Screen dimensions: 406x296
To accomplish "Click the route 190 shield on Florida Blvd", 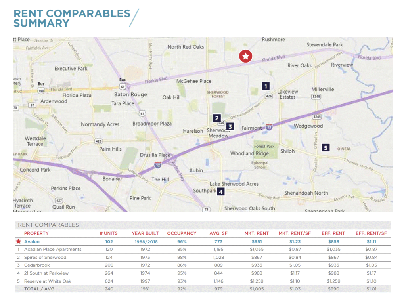I will 41,91.
